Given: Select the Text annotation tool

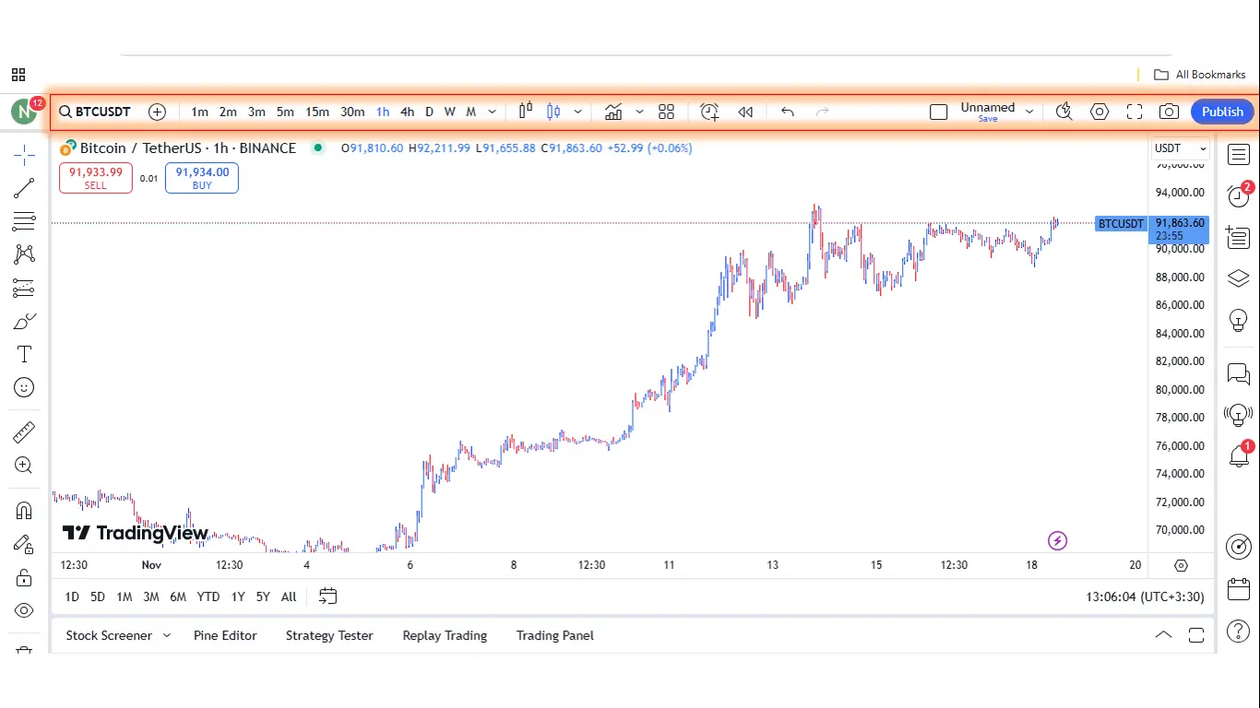Looking at the screenshot, I should click(x=24, y=355).
